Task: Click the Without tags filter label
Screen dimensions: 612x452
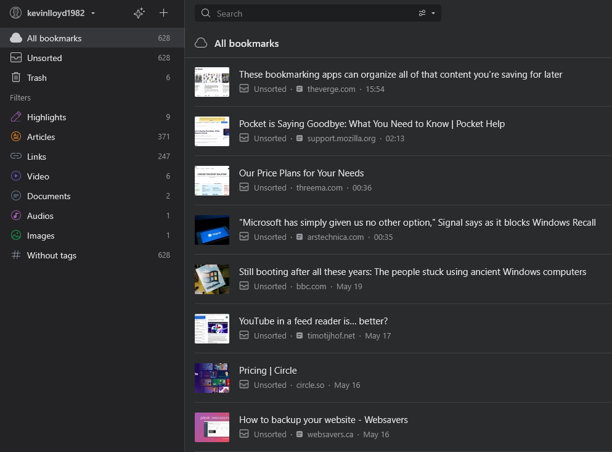Action: pos(52,255)
